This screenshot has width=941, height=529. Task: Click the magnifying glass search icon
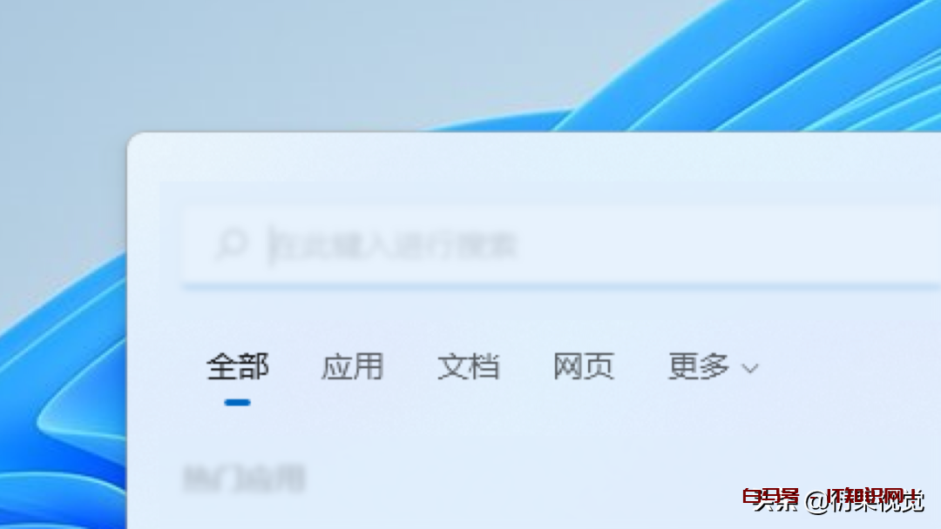(231, 245)
